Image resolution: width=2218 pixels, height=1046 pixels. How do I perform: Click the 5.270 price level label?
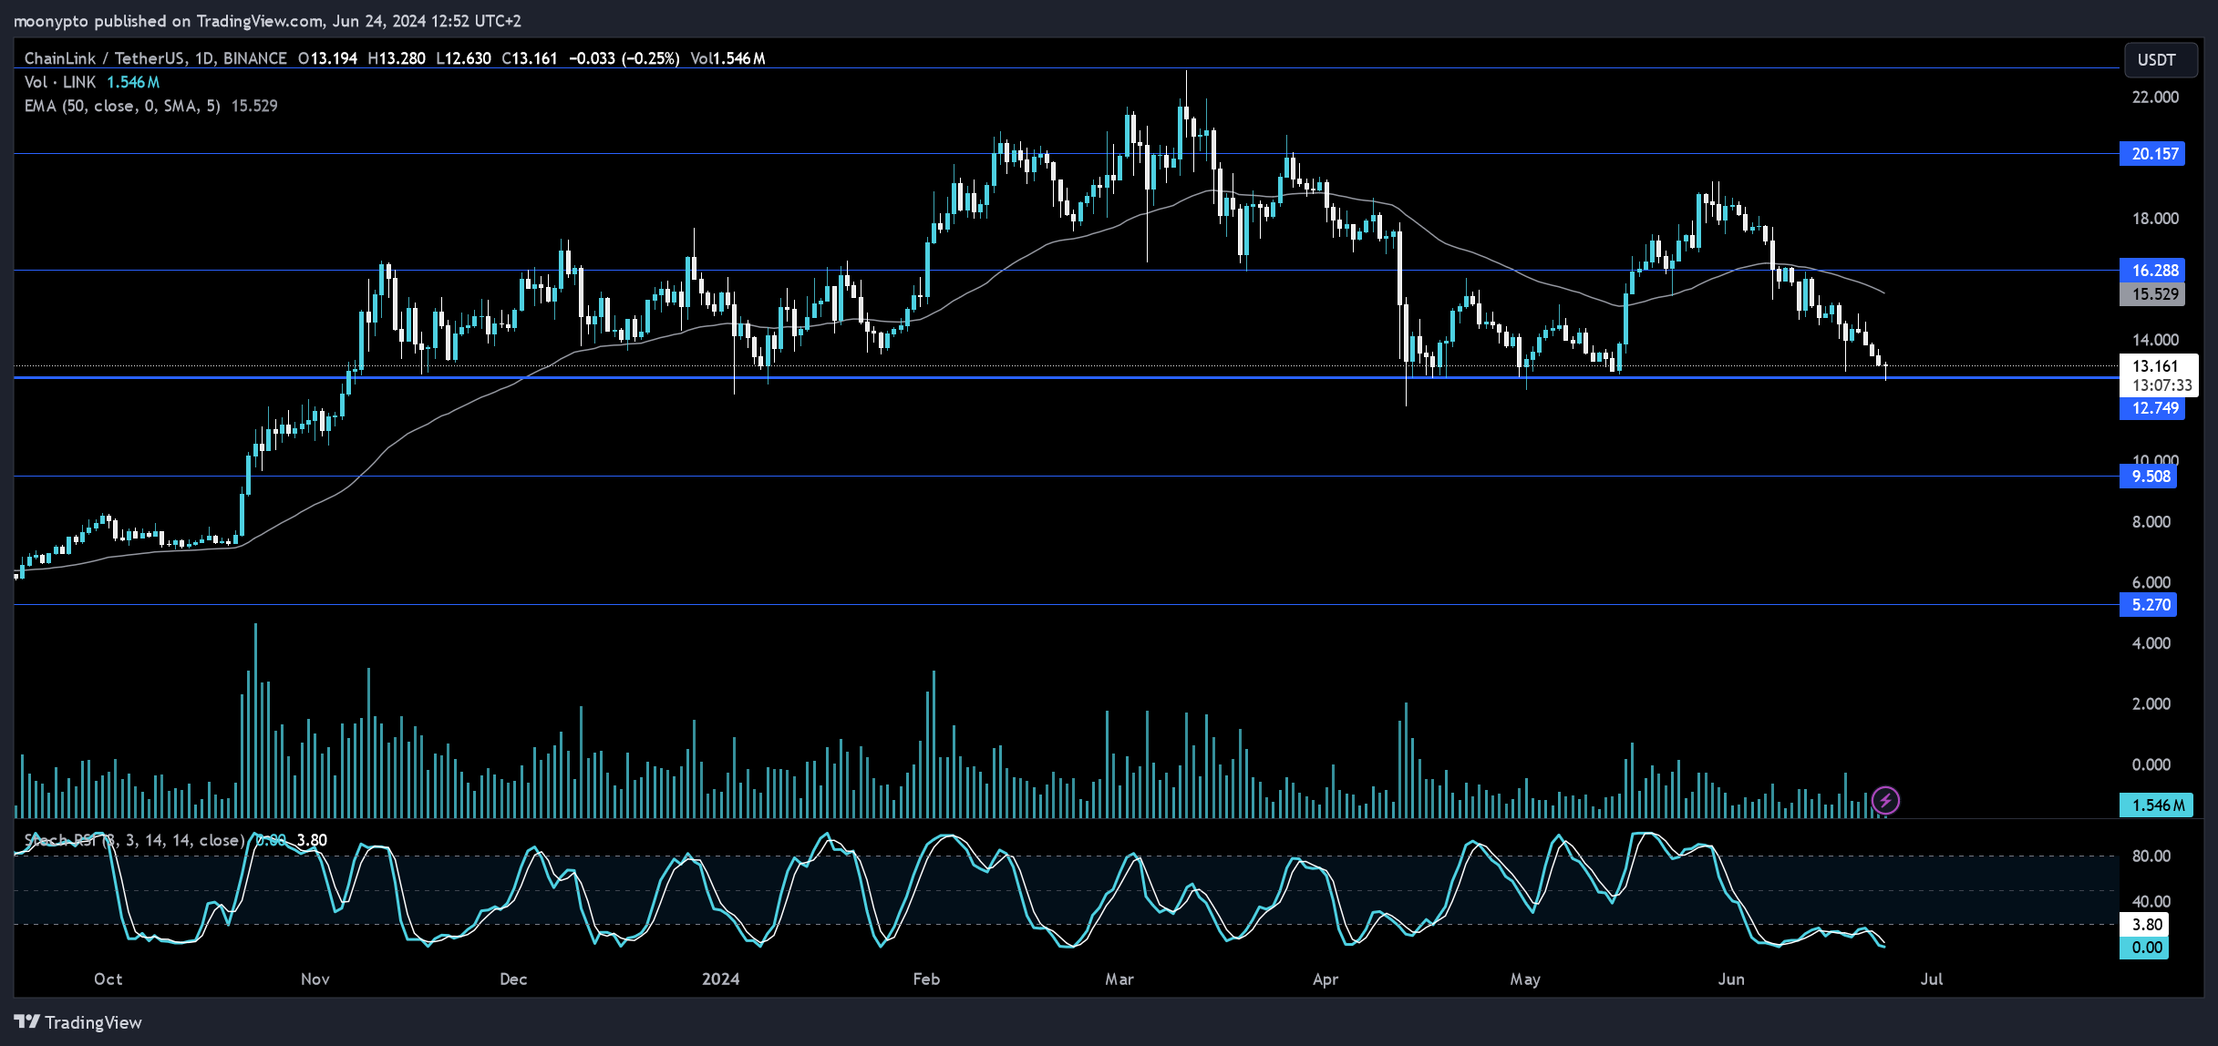2149,605
